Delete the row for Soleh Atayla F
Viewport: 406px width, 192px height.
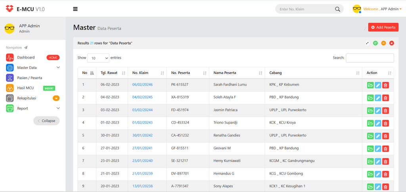tap(385, 98)
